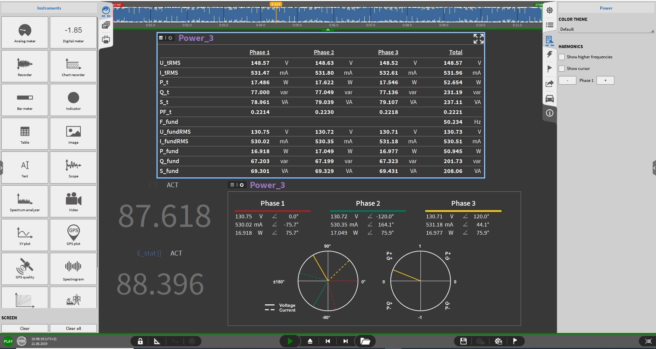Click the eject stop playback button
Image resolution: width=656 pixels, height=349 pixels.
[310, 341]
